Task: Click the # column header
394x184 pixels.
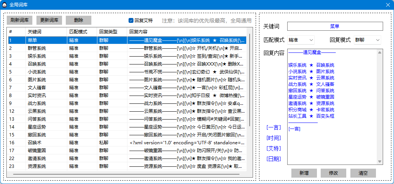Action: point(16,32)
